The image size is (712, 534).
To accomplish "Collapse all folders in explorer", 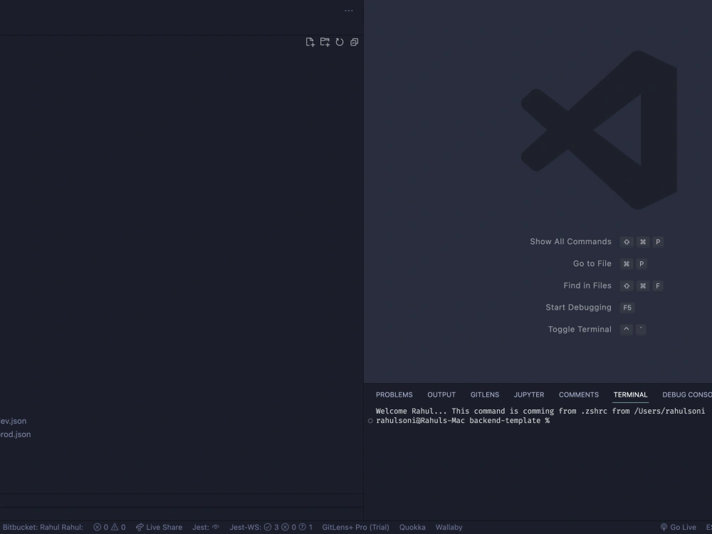I will pos(354,42).
